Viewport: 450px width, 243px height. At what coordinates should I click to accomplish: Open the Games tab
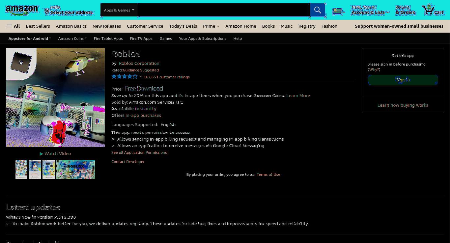166,39
